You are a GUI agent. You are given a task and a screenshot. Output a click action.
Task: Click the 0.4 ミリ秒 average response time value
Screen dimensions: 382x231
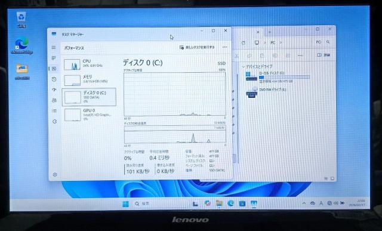click(x=159, y=158)
